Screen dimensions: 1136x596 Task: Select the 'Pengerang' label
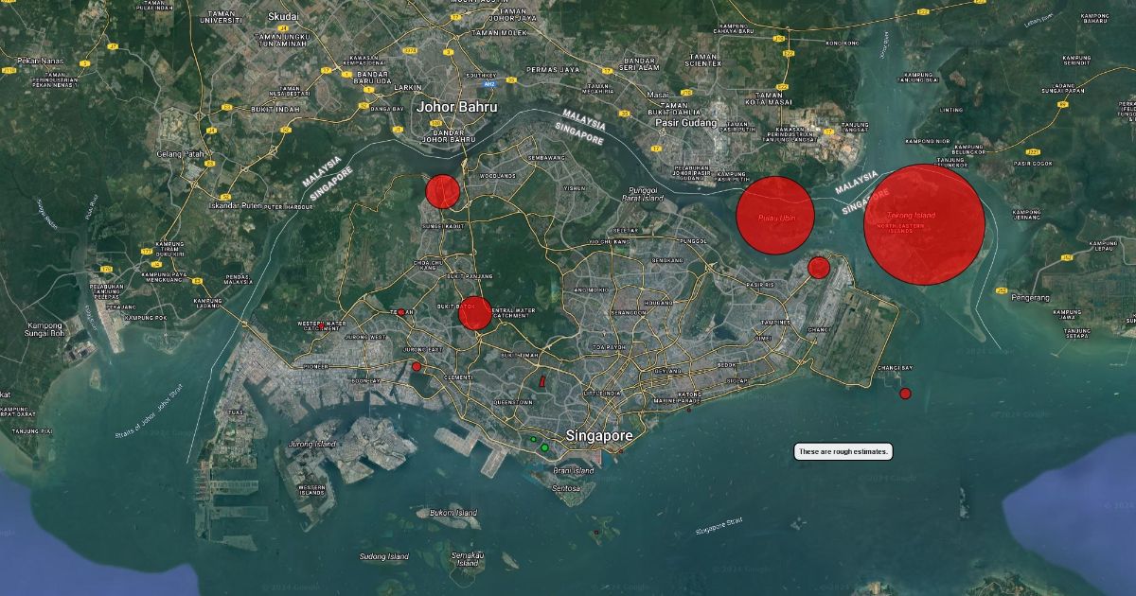point(1030,297)
